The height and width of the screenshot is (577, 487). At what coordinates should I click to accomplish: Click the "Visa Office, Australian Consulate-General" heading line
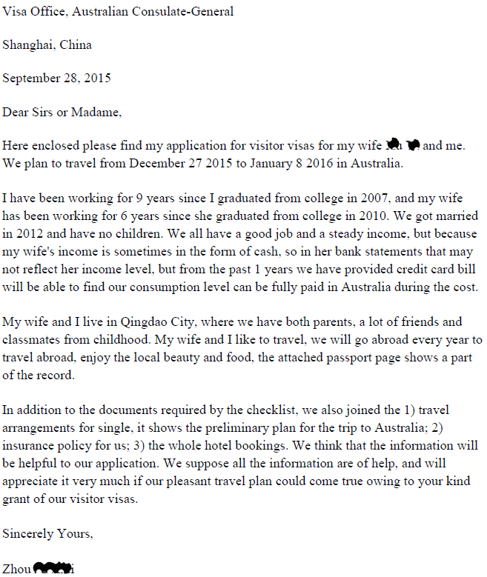(x=118, y=11)
